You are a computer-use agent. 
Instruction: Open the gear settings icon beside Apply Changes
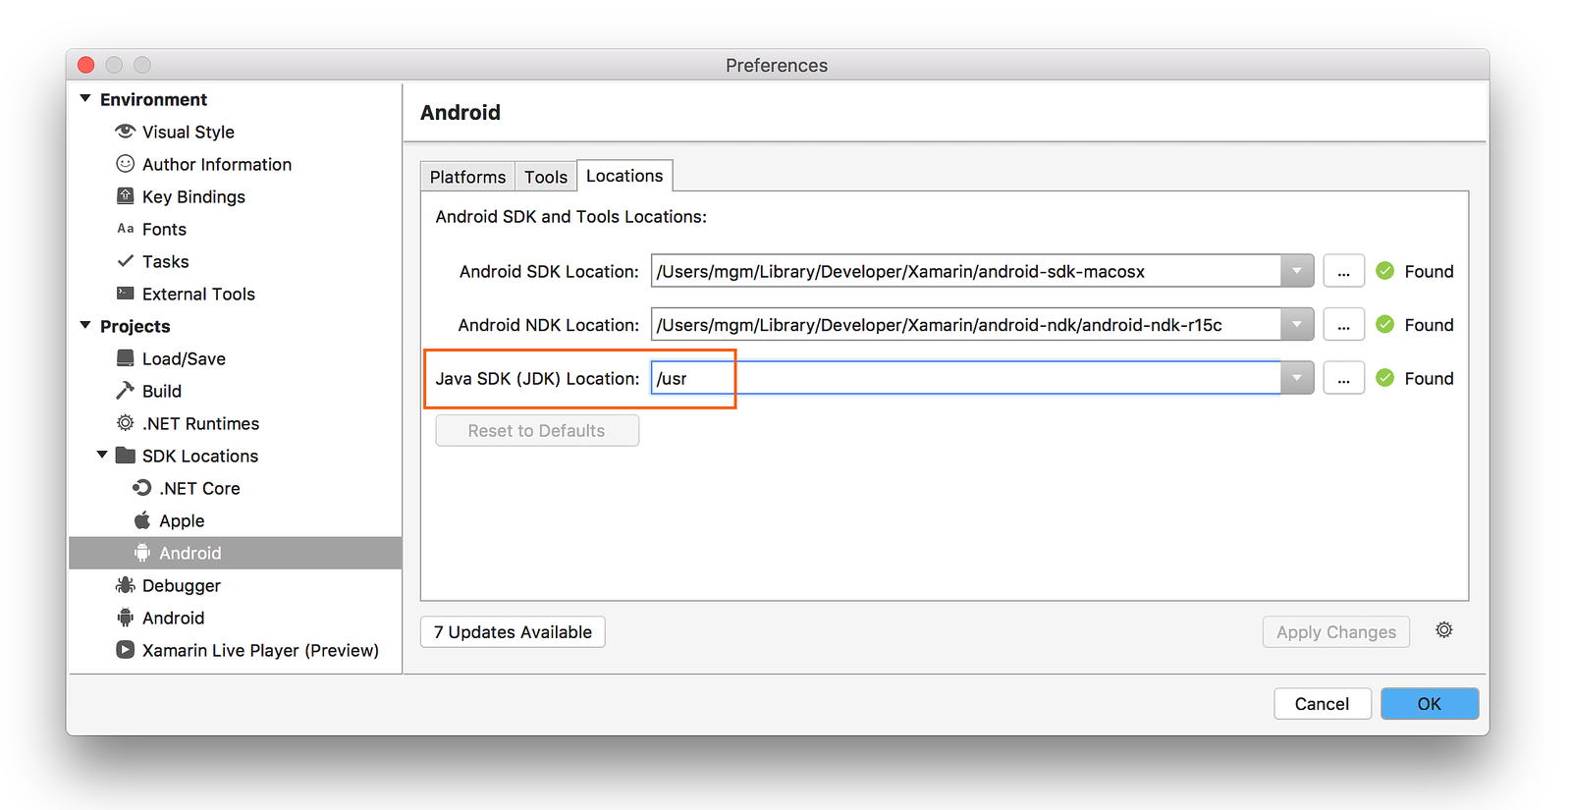pos(1443,630)
